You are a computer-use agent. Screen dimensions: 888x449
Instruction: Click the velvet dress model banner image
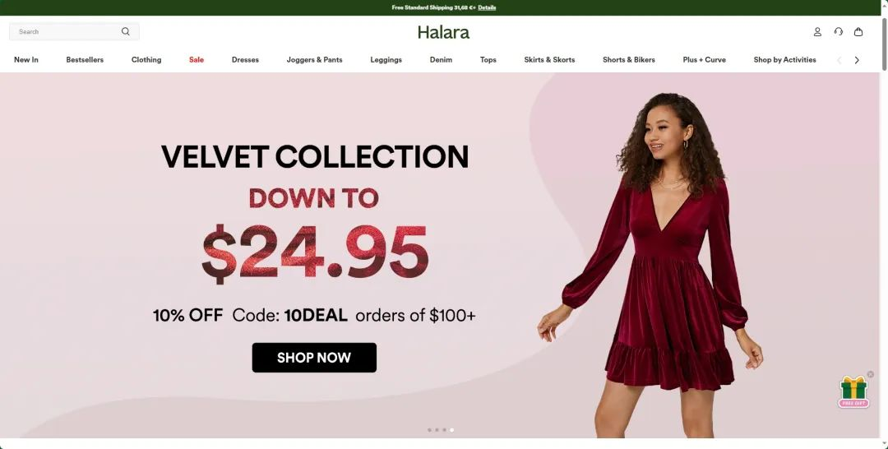pyautogui.click(x=651, y=265)
